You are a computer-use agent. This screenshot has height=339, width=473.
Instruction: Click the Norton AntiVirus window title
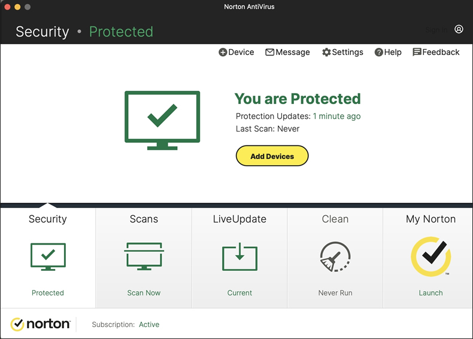point(249,7)
